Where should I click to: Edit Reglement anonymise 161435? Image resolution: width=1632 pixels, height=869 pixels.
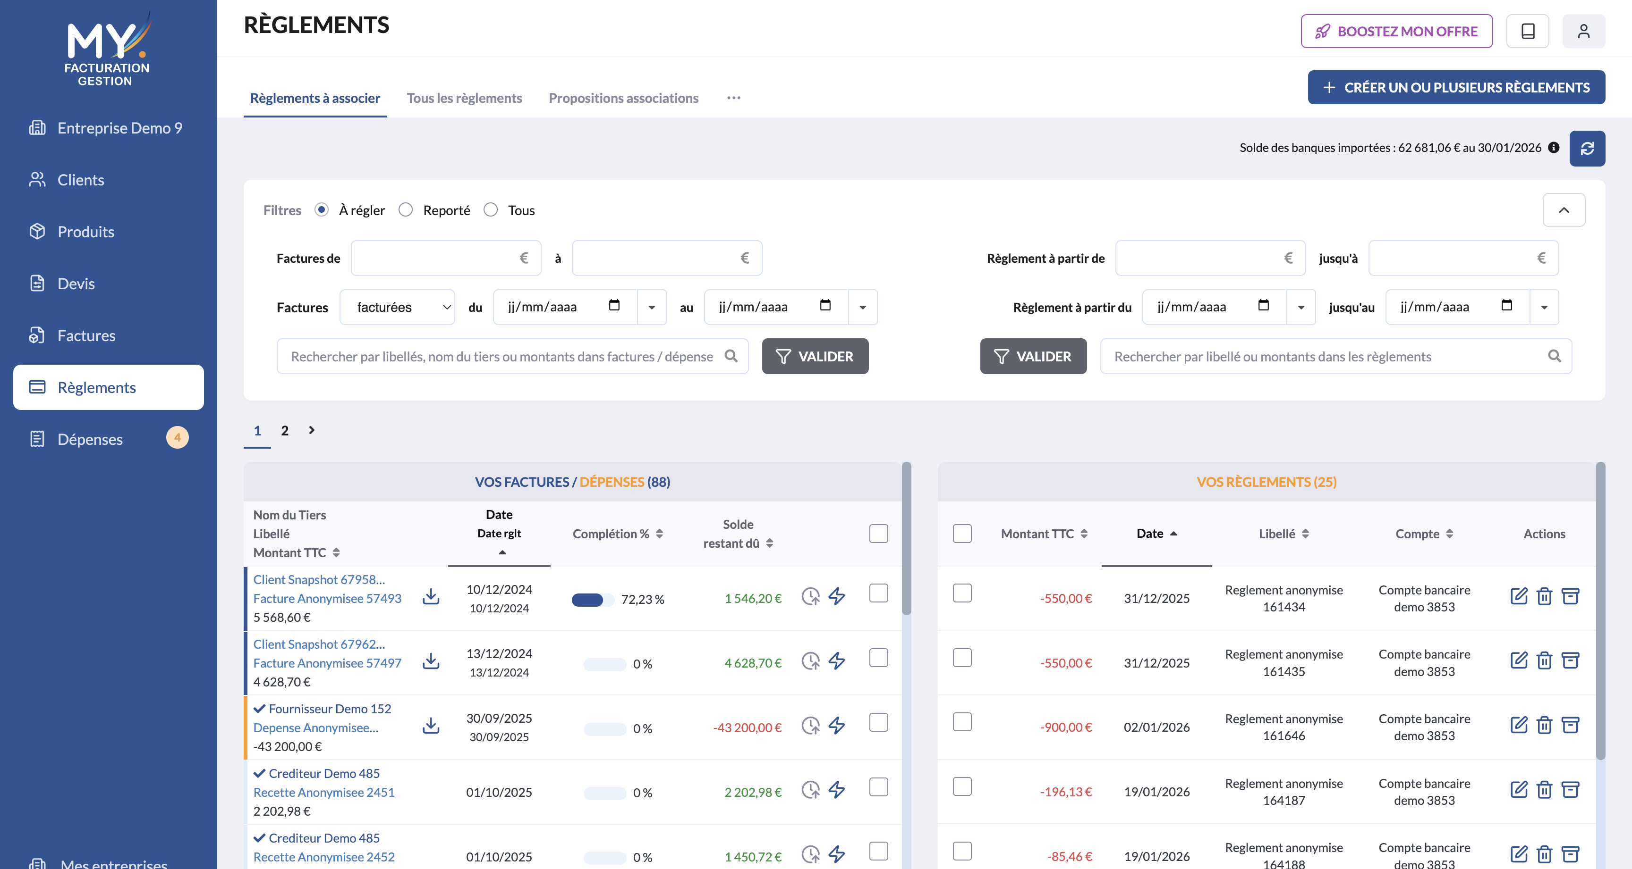[1519, 661]
